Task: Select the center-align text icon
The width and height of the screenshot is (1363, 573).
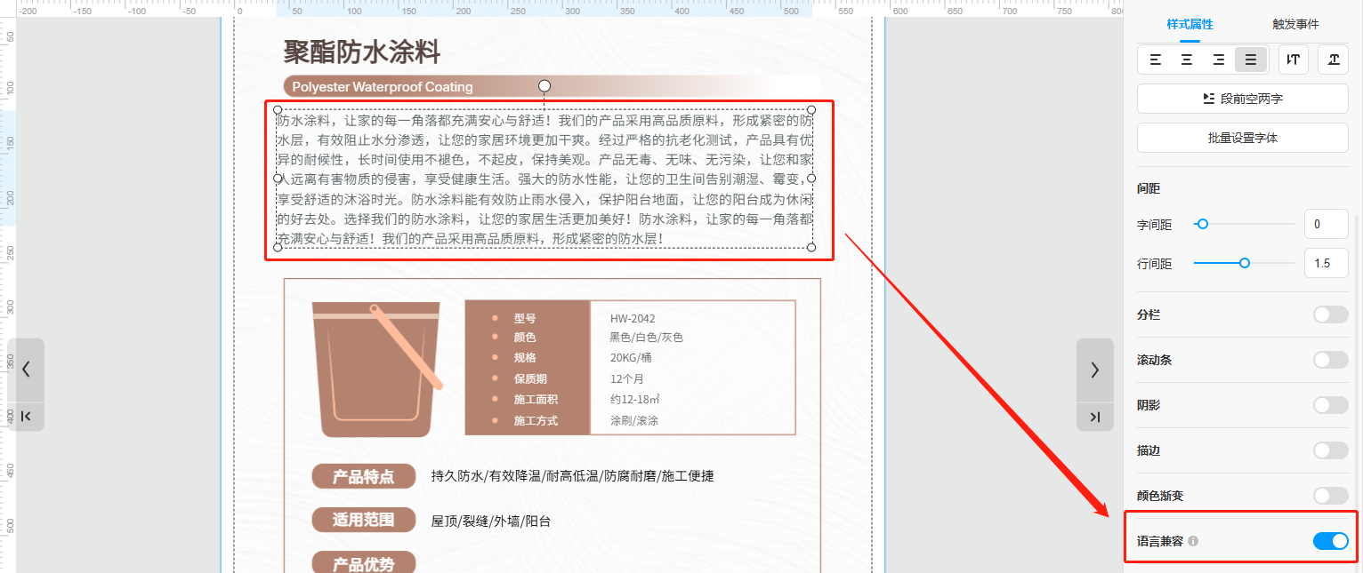Action: [1187, 60]
